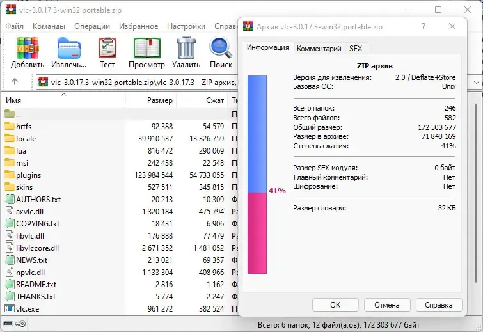Open the Просмотр (View) book icon
The width and height of the screenshot is (483, 332).
pos(147,48)
